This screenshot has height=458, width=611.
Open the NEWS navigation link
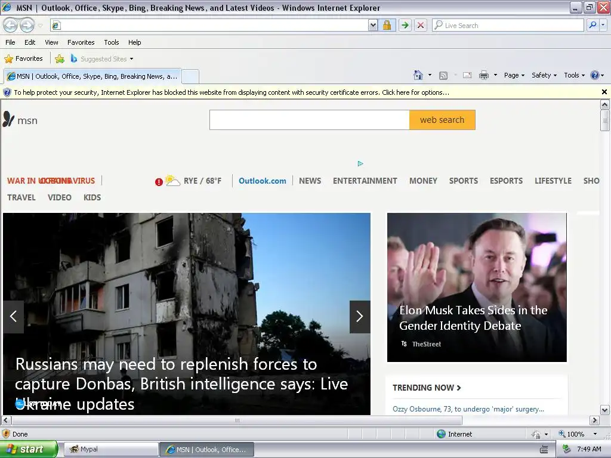point(310,181)
